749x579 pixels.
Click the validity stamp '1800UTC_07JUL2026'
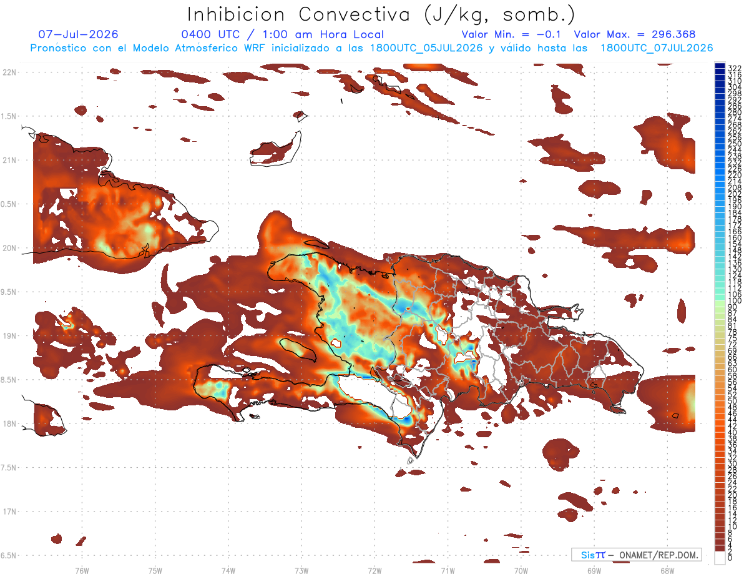coord(657,48)
